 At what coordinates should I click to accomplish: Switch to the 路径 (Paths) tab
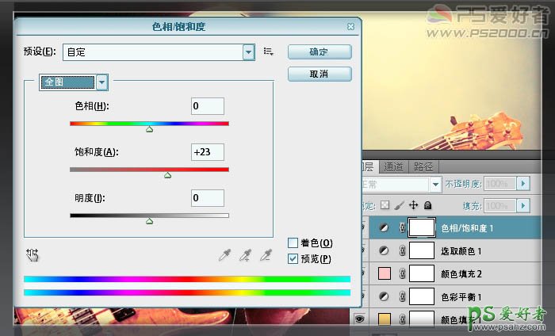(423, 166)
